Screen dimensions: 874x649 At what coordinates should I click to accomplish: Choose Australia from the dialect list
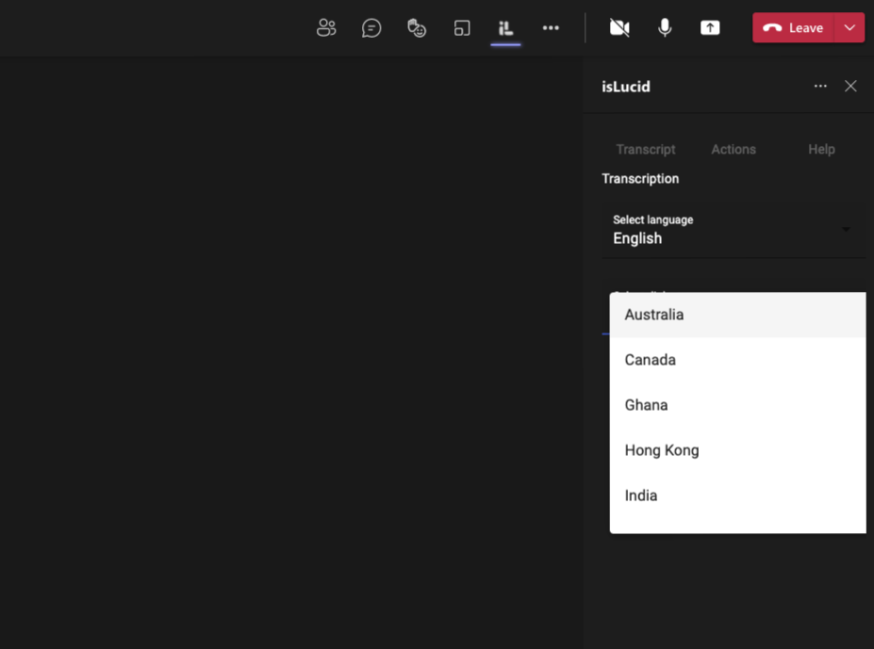(x=737, y=315)
